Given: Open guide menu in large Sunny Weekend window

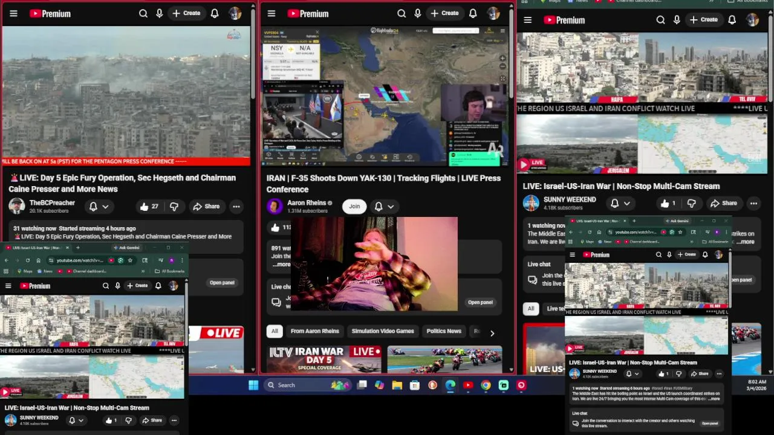Looking at the screenshot, I should 528,20.
